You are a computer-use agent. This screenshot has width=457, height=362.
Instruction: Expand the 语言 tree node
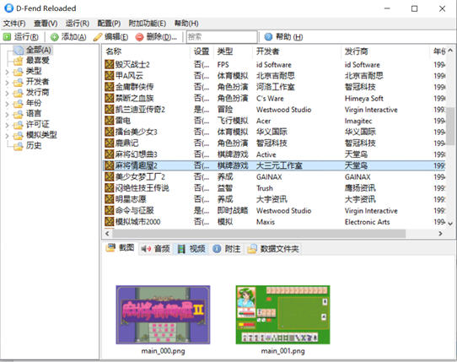(x=8, y=114)
